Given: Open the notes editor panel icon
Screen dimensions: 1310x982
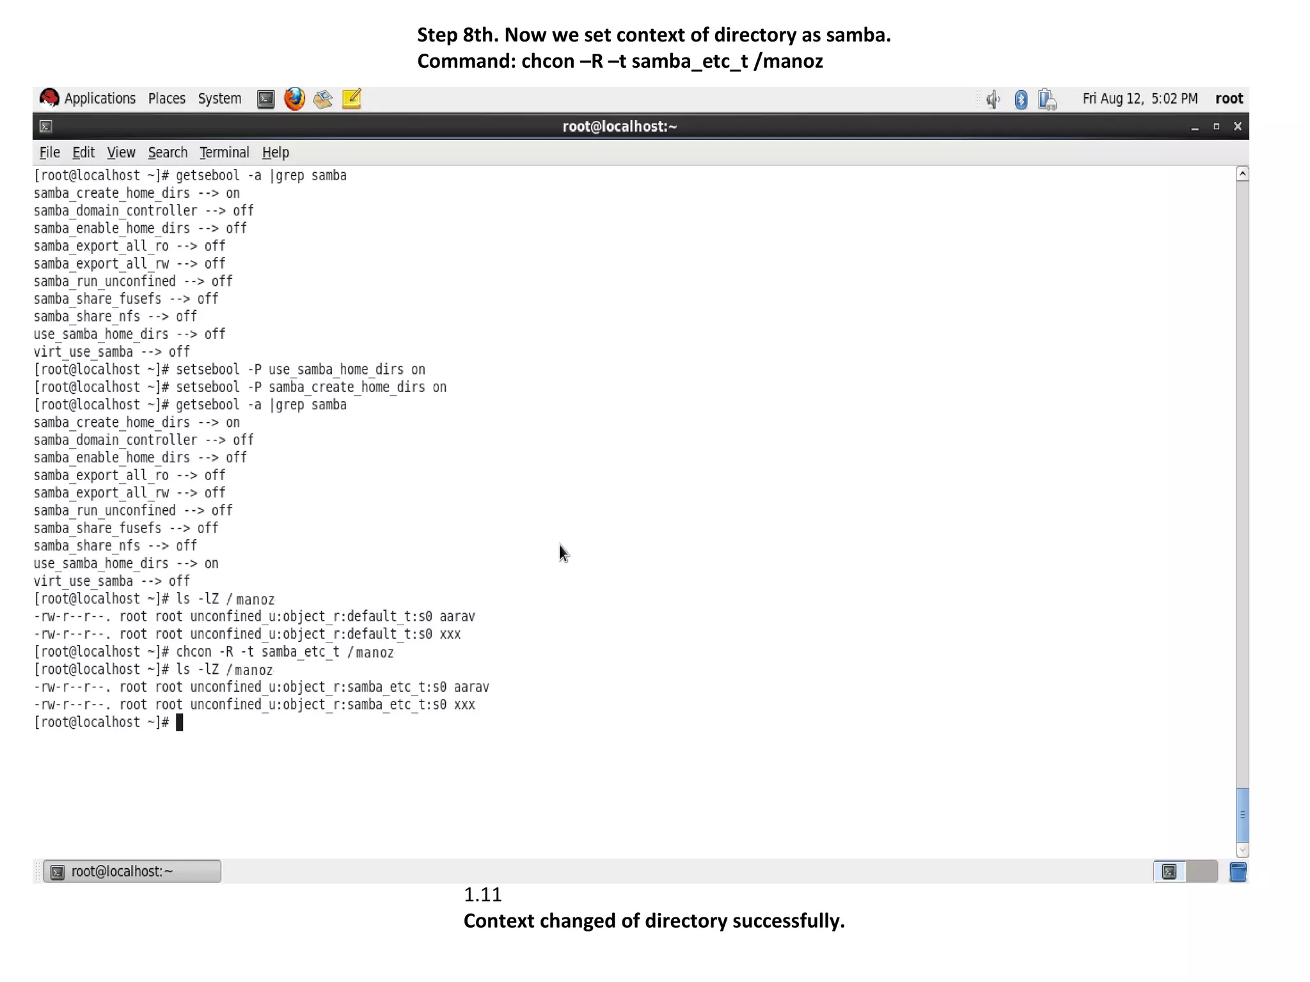Looking at the screenshot, I should [x=352, y=98].
